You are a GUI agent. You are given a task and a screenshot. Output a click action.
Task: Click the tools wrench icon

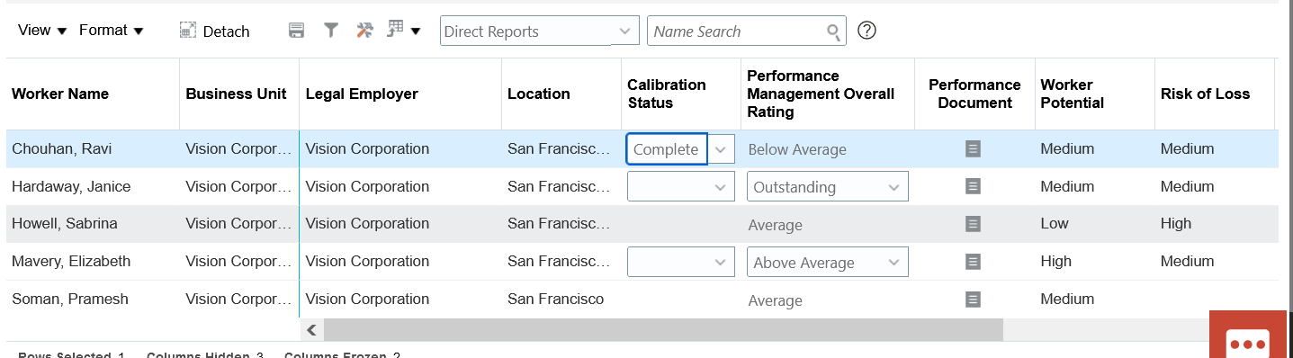[x=364, y=31]
